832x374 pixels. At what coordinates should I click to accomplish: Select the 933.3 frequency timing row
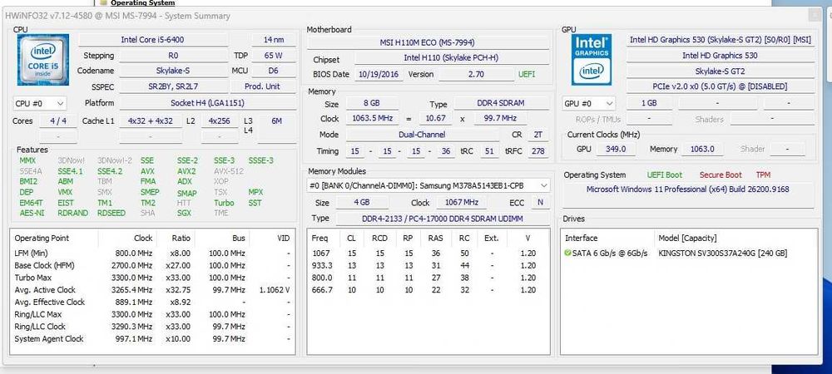click(428, 265)
